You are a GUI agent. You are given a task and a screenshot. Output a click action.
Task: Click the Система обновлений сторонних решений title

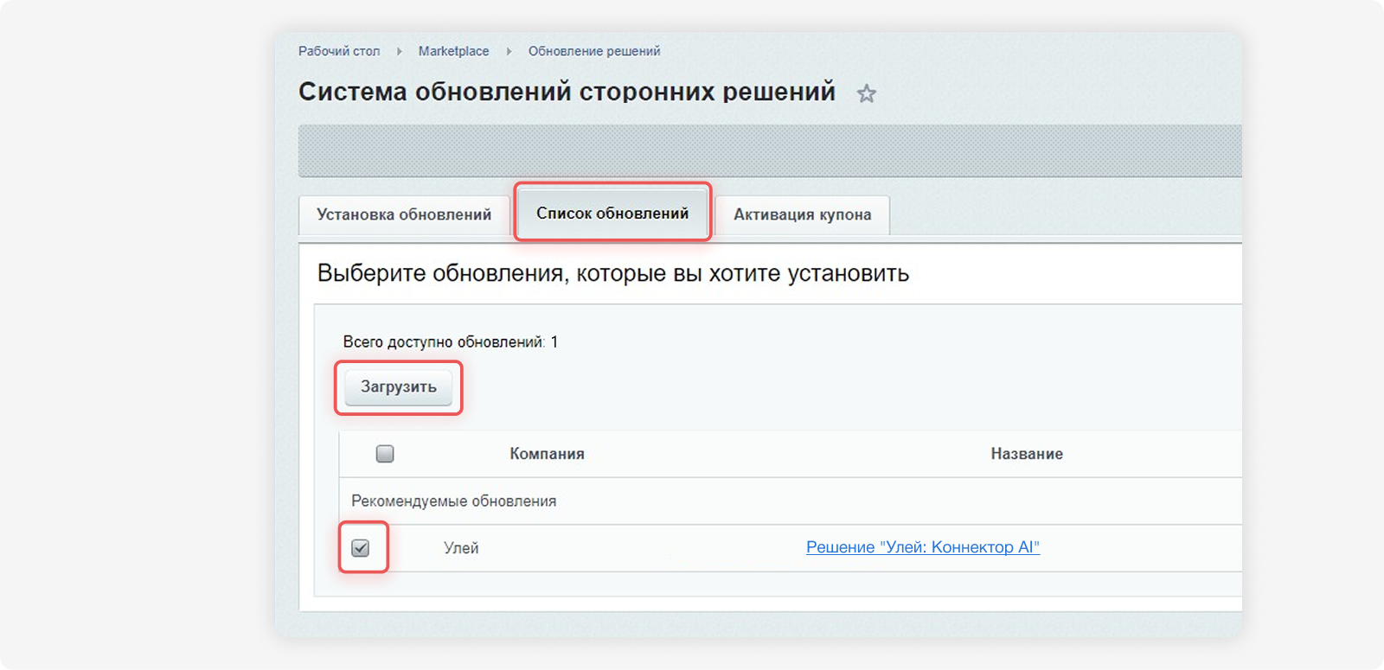567,92
